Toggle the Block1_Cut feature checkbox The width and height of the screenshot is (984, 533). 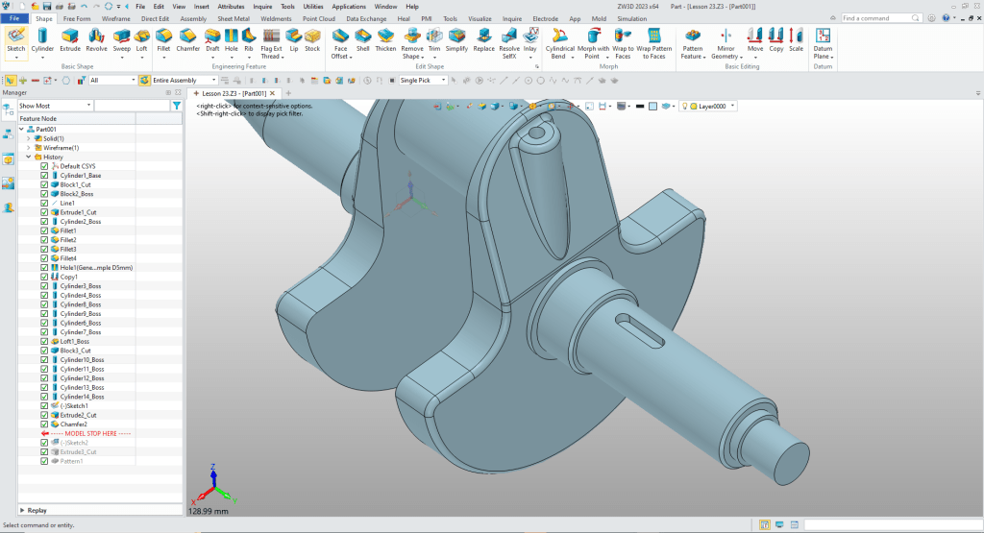click(x=44, y=185)
